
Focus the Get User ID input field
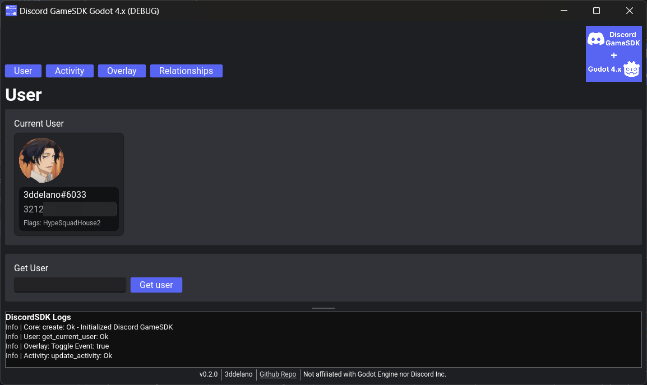click(x=70, y=285)
